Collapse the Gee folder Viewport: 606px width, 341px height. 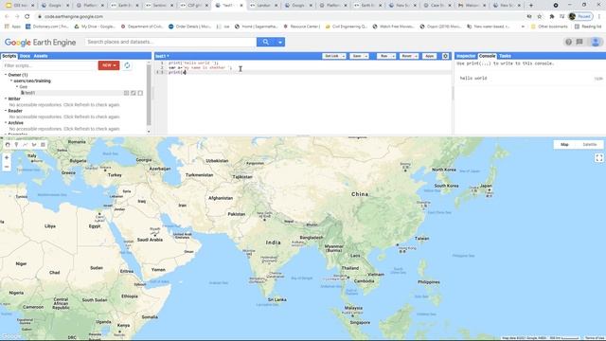17,87
